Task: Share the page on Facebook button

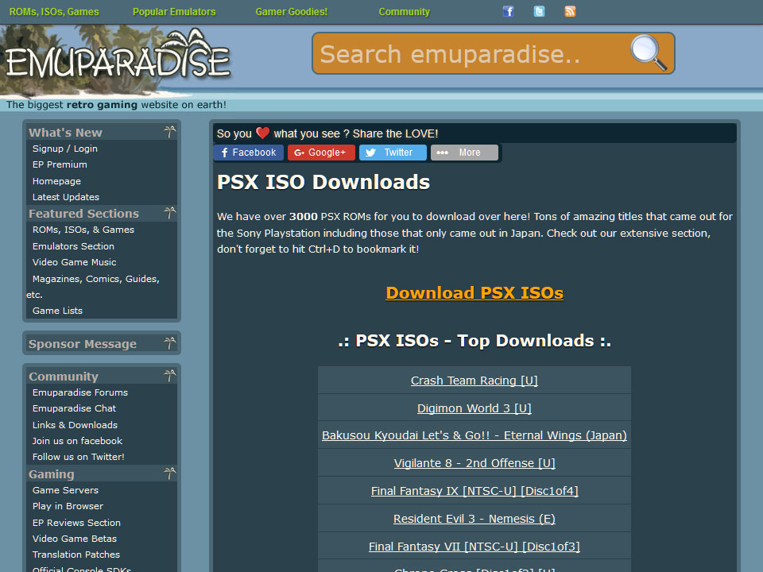Action: (248, 153)
